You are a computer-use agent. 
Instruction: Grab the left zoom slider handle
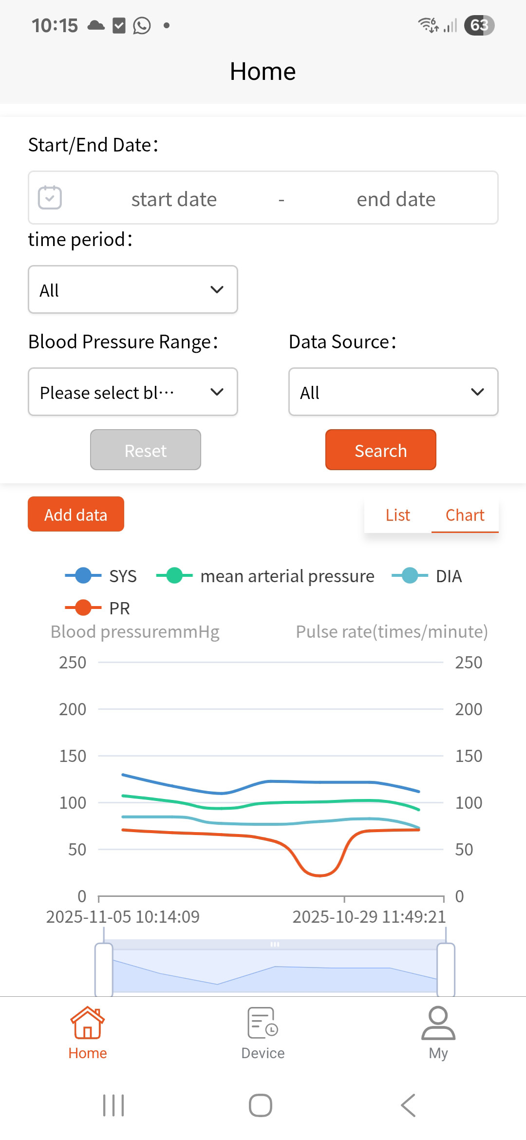pyautogui.click(x=104, y=969)
